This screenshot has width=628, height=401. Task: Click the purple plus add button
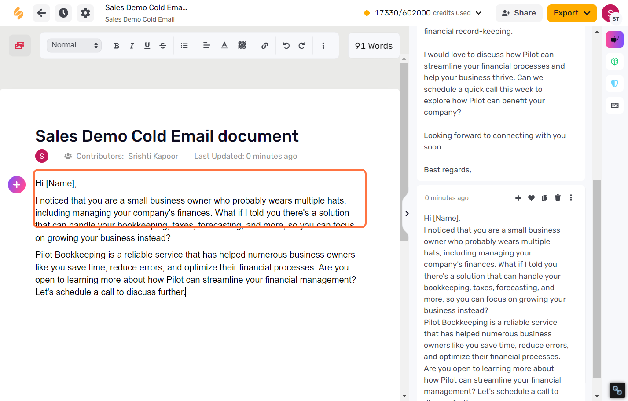coord(17,185)
